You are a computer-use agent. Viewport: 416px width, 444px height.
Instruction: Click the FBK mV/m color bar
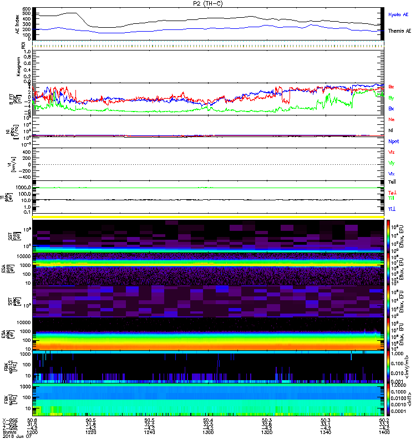point(388,367)
